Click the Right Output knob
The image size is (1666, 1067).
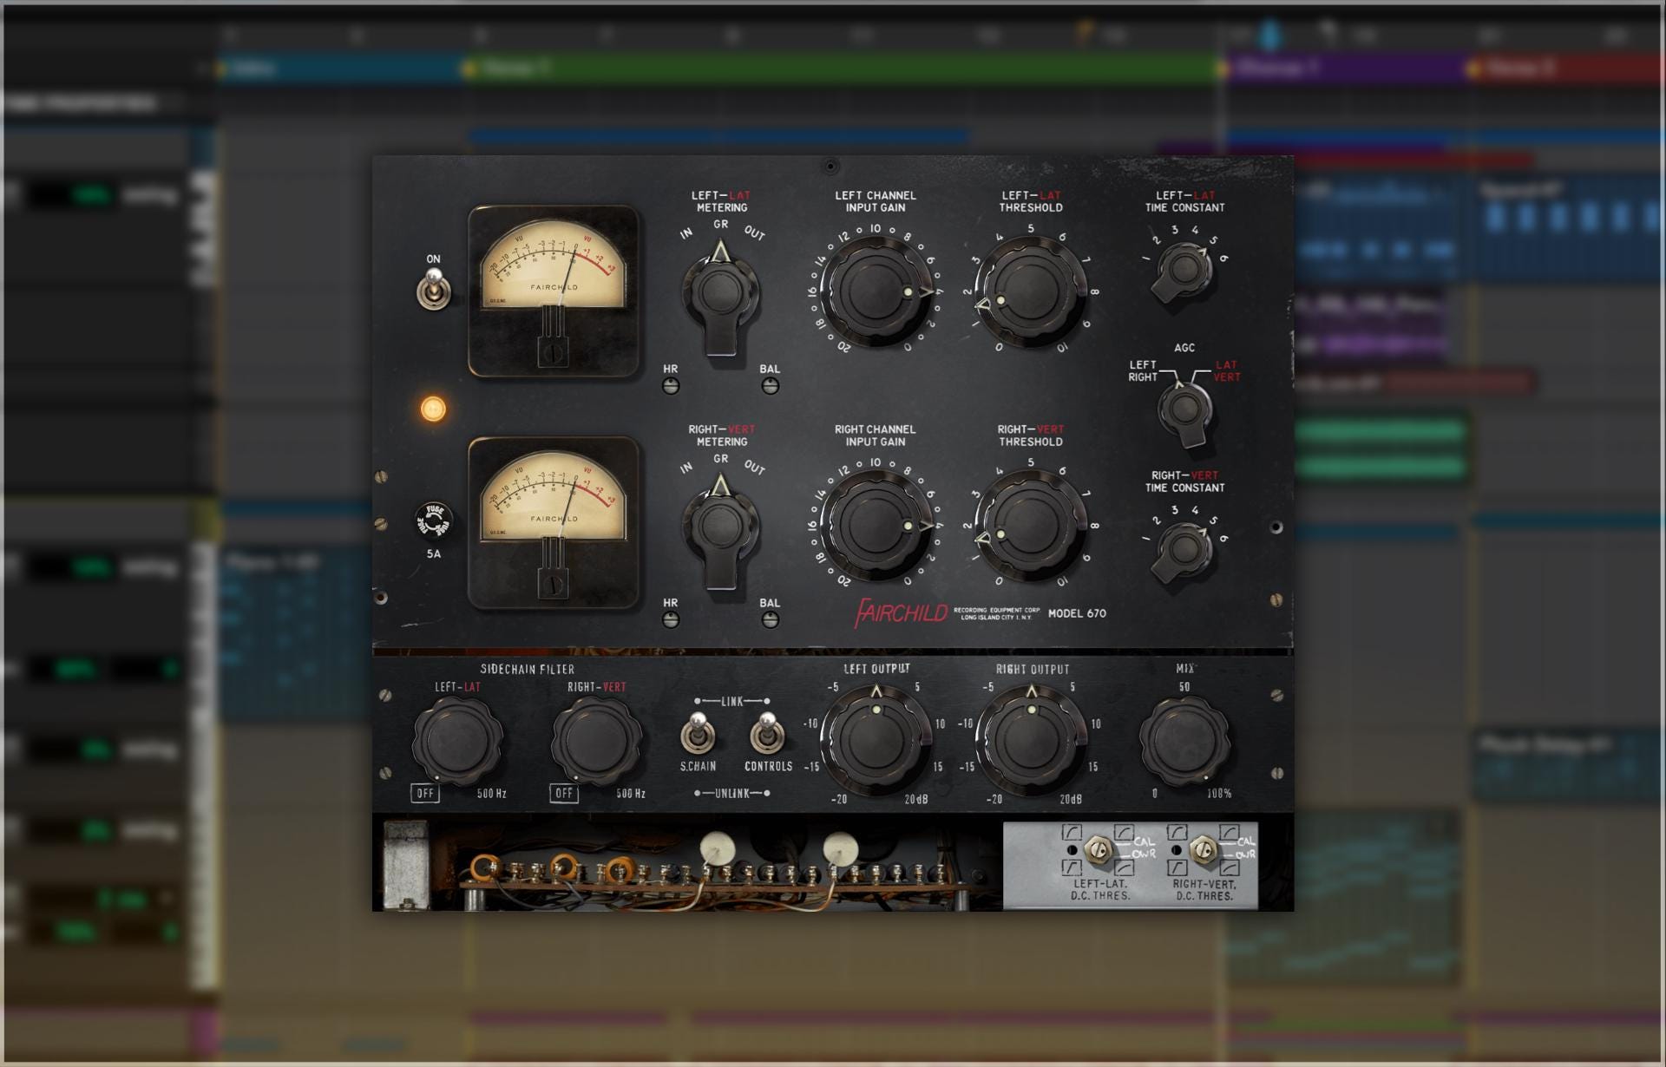(1031, 739)
